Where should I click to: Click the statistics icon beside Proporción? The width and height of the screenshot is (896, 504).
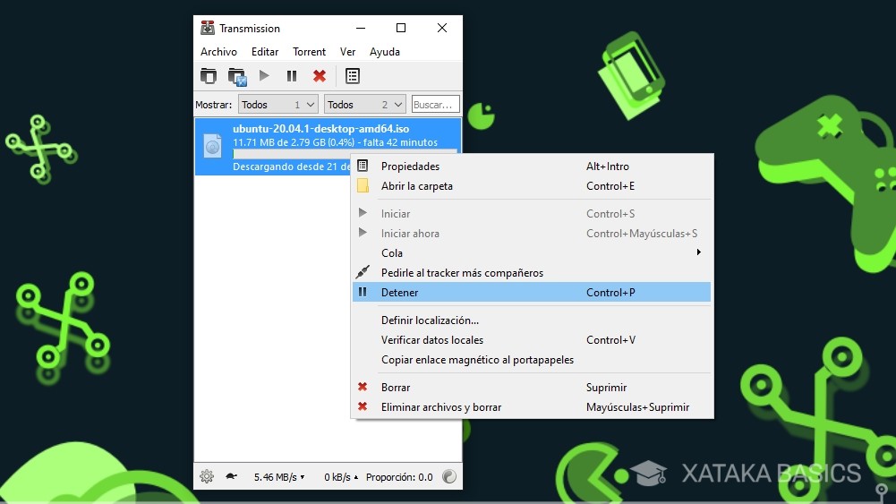click(x=449, y=477)
